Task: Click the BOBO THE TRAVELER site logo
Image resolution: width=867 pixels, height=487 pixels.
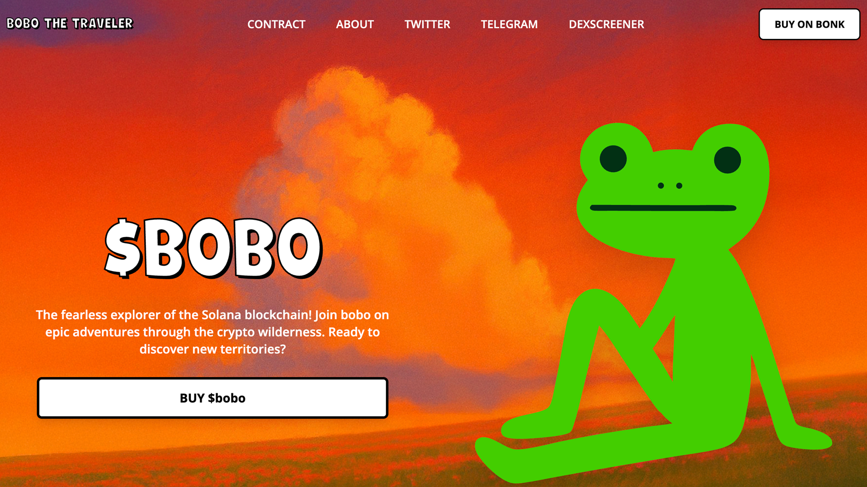Action: [x=70, y=23]
